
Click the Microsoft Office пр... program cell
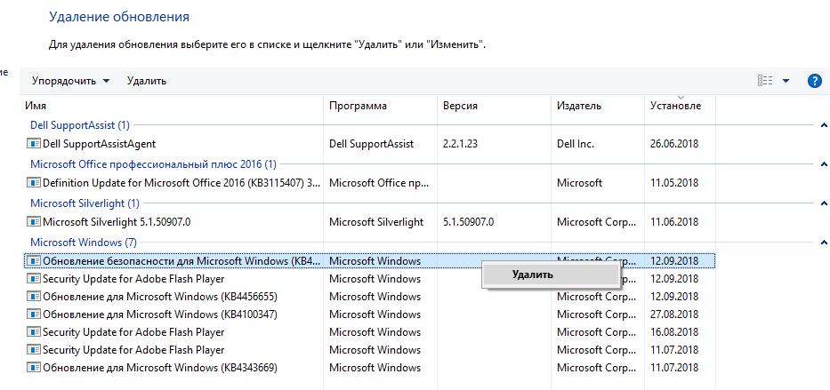pyautogui.click(x=378, y=183)
